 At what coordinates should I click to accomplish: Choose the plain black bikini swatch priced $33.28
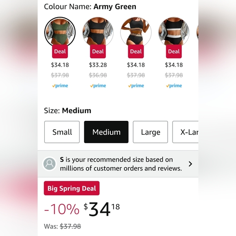coord(98,32)
